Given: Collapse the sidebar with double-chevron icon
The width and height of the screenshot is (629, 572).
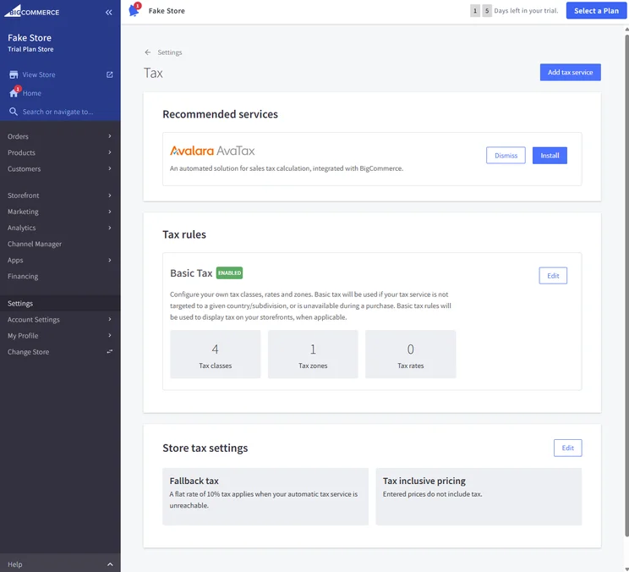Looking at the screenshot, I should (109, 13).
